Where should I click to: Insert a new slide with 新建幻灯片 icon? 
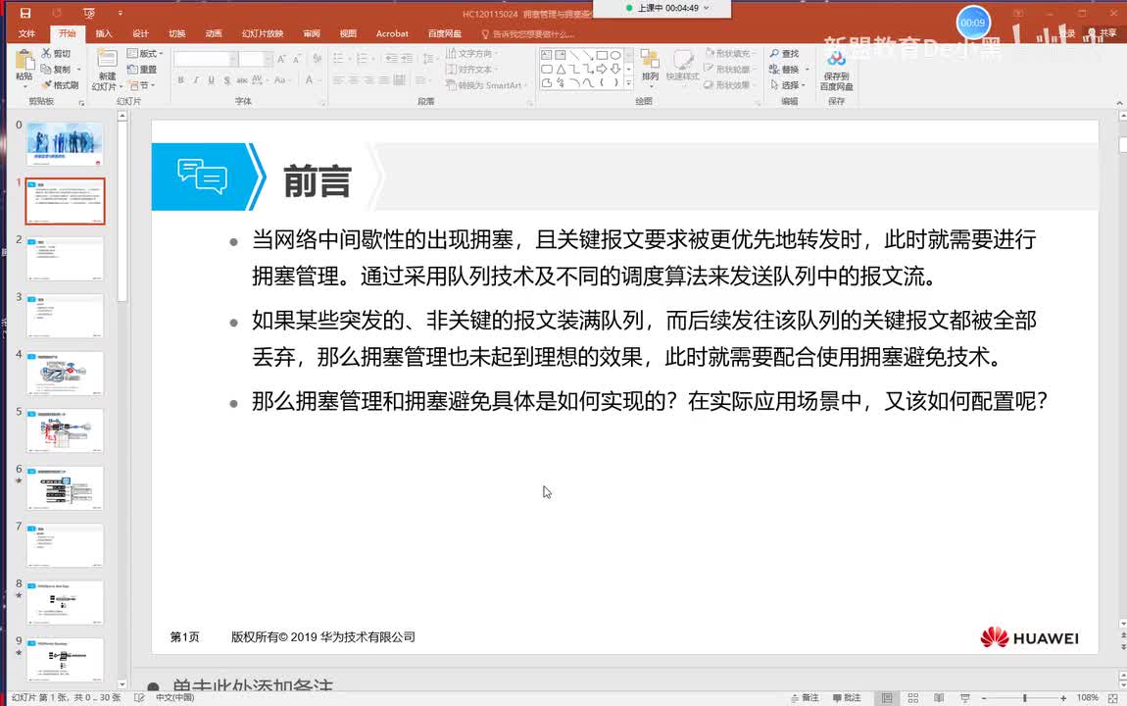coord(107,60)
